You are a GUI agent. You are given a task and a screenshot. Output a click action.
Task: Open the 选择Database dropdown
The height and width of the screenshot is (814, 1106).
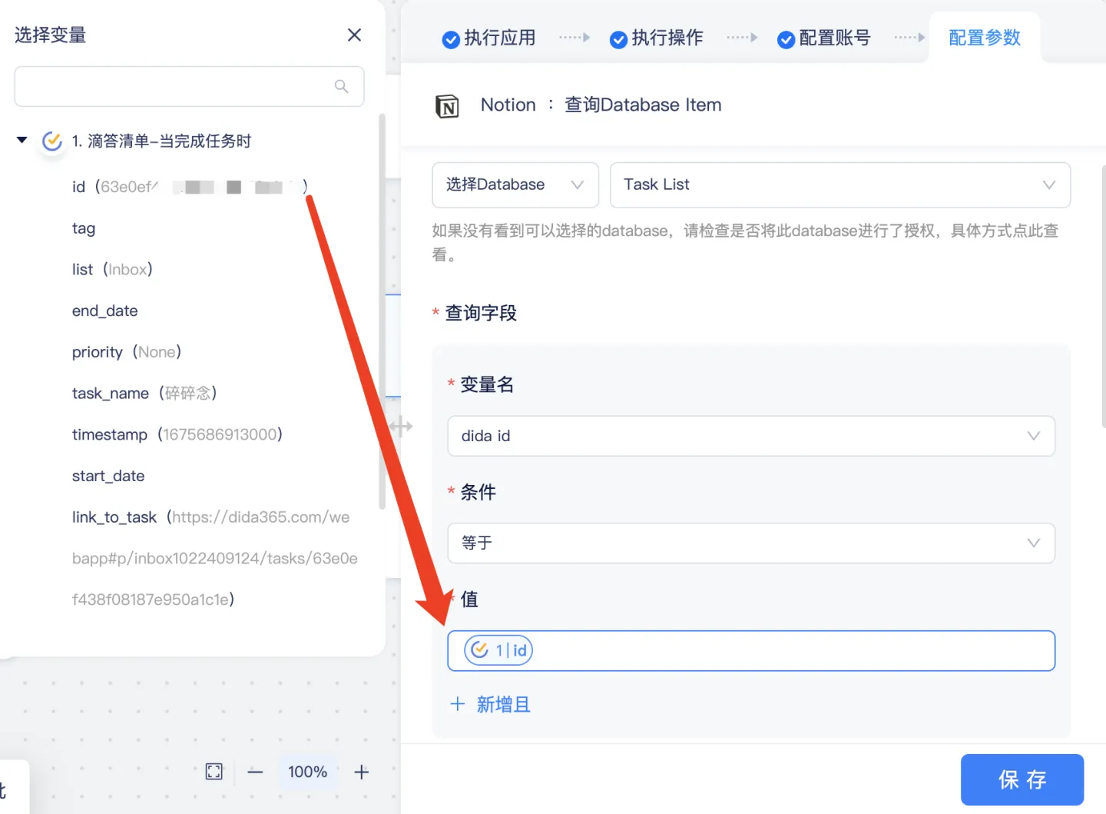515,184
